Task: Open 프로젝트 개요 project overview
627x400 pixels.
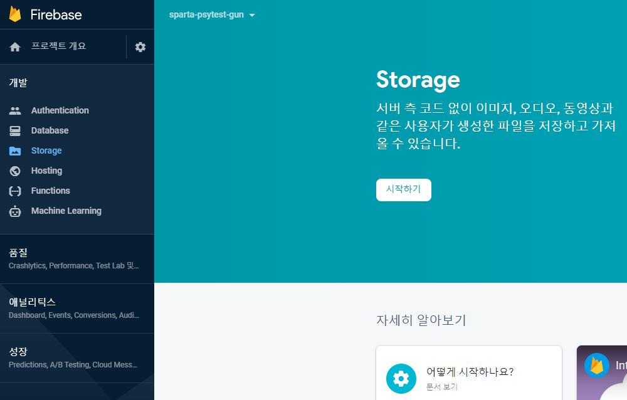Action: (x=59, y=46)
